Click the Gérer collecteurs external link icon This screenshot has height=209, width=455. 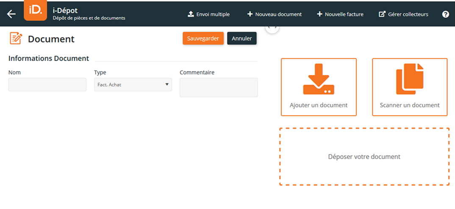pyautogui.click(x=381, y=14)
